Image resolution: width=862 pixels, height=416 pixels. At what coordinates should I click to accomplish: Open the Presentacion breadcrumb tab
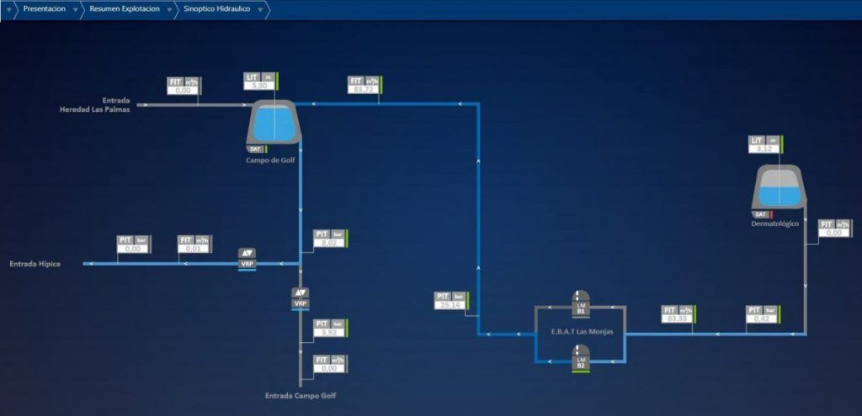pyautogui.click(x=44, y=9)
